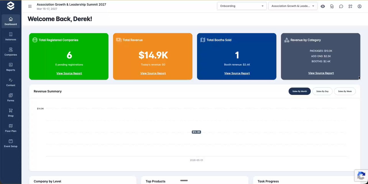Open the user profile icon
This screenshot has width=368, height=184.
359,6
